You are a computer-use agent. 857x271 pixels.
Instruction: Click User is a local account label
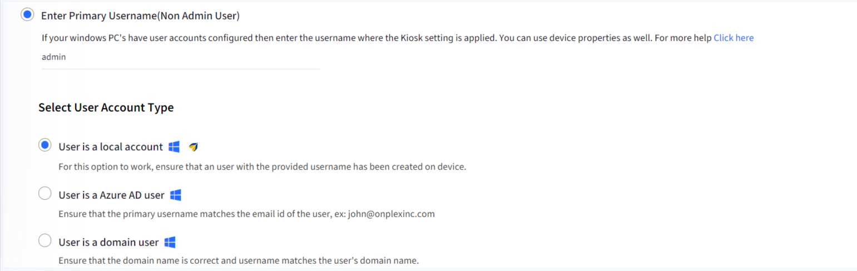111,147
